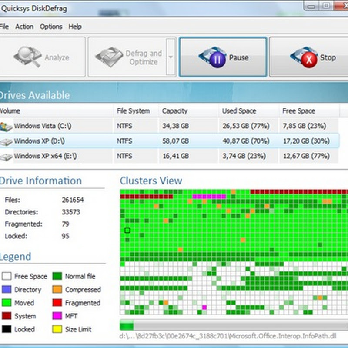Open the Defrag and Optimize dropdown arrow
This screenshot has height=348, width=348.
point(171,57)
